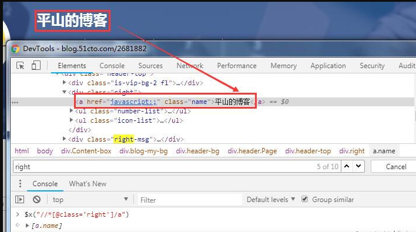Select div.Content-box breadcrumb

click(86, 151)
